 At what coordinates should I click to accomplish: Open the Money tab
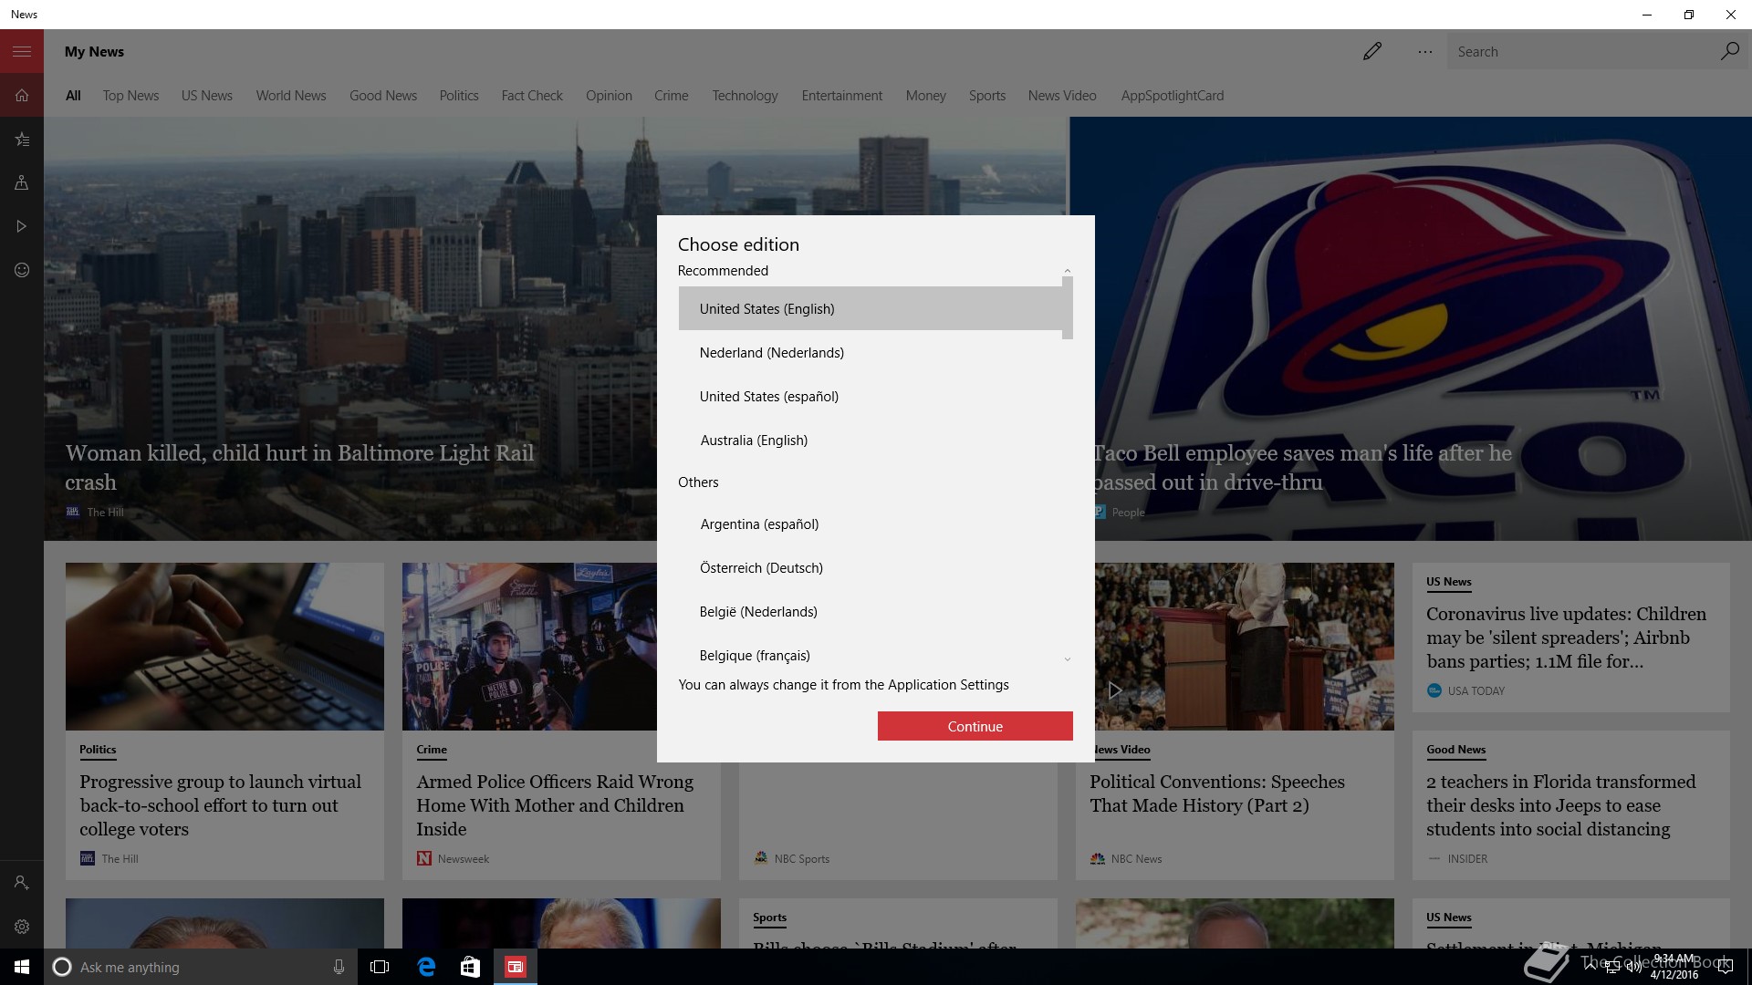click(926, 96)
